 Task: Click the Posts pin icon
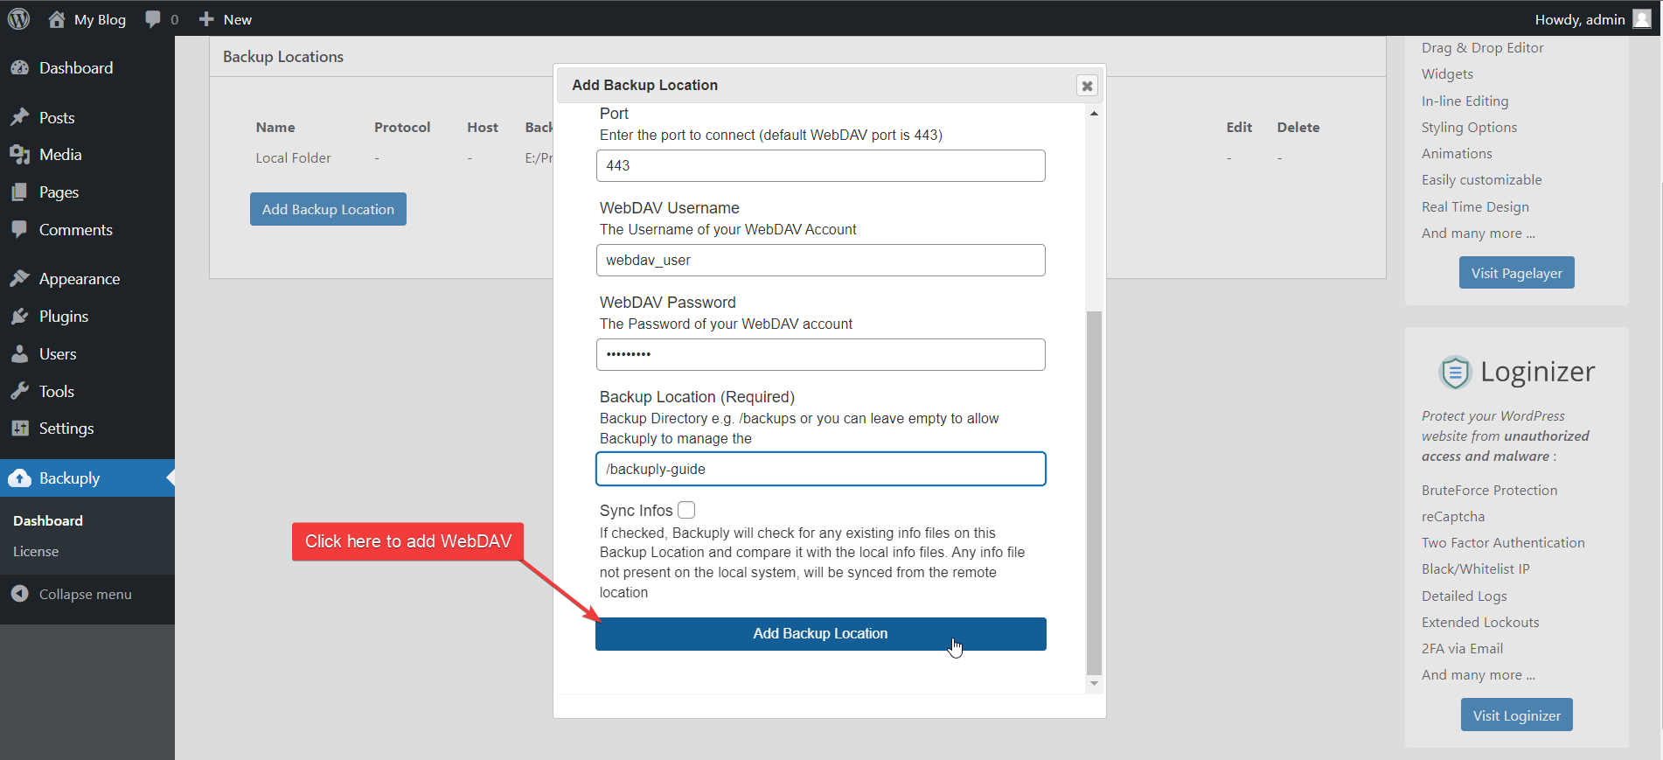19,117
